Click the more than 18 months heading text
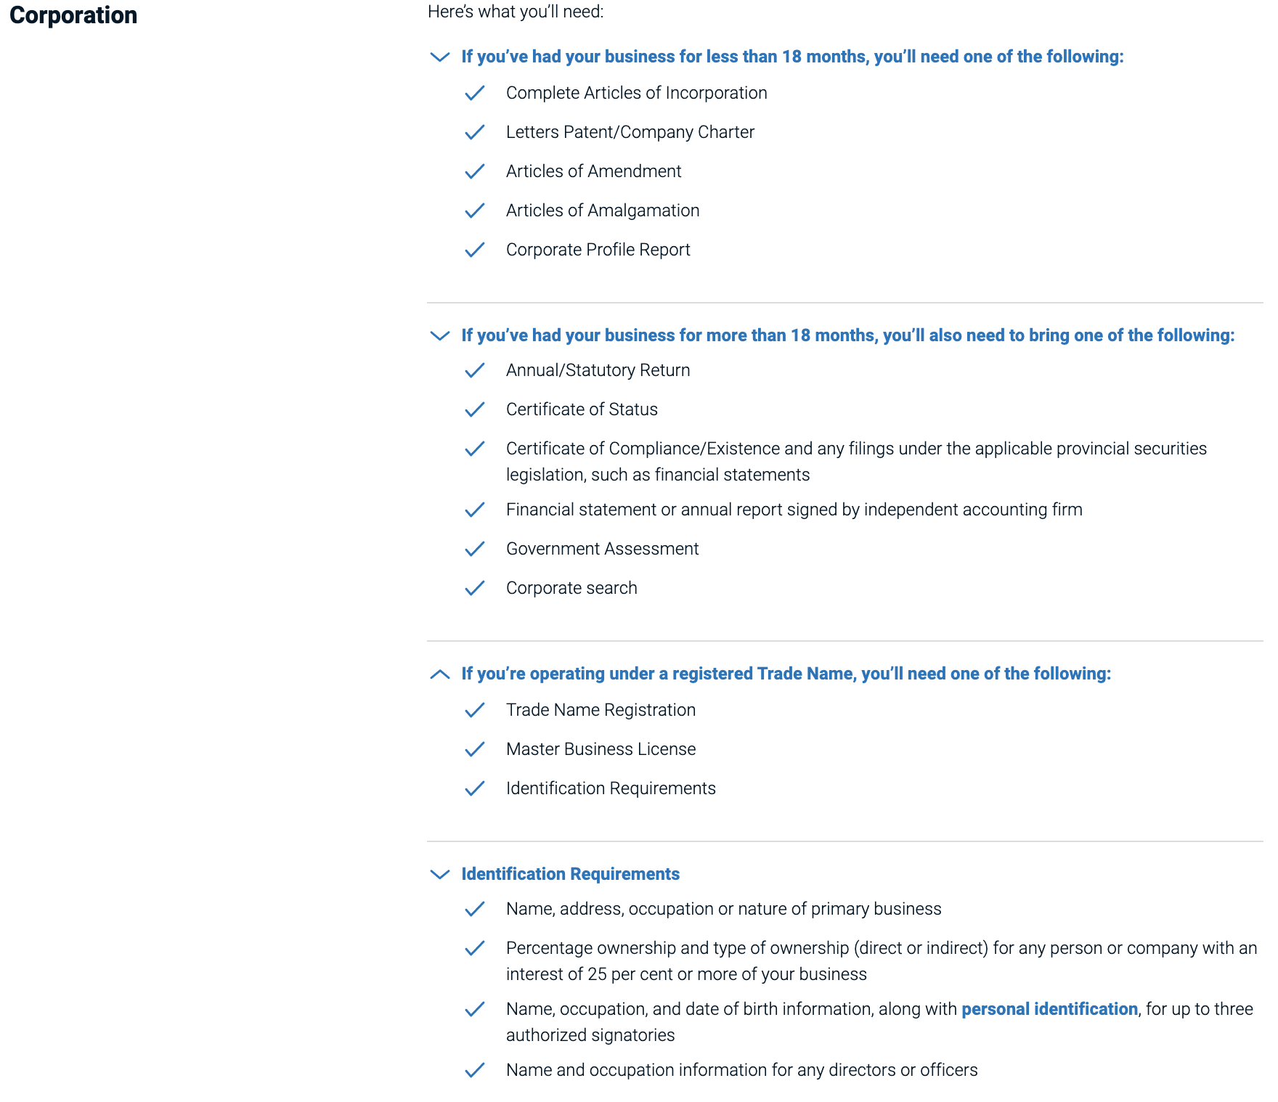The height and width of the screenshot is (1102, 1278). [847, 335]
